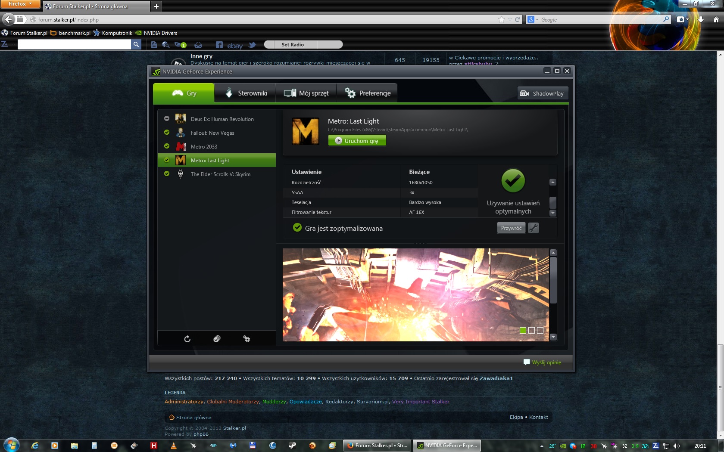This screenshot has width=724, height=452.
Task: Select Fallout: New Vegas in game list
Action: (217, 133)
